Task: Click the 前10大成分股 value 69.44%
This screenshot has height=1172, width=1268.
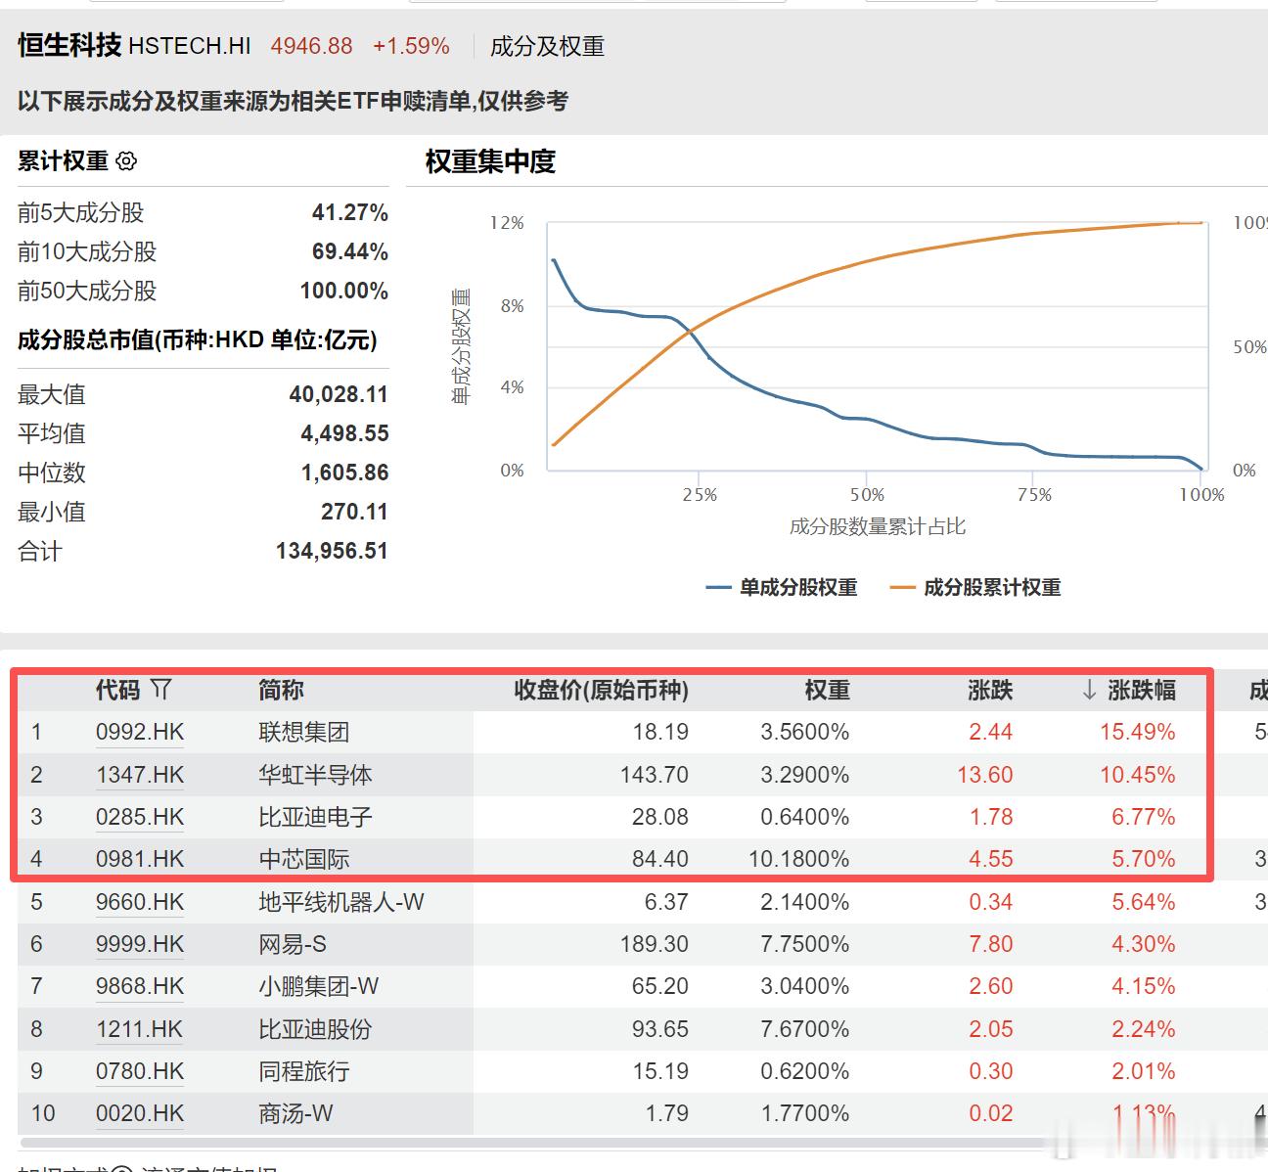Action: (350, 251)
